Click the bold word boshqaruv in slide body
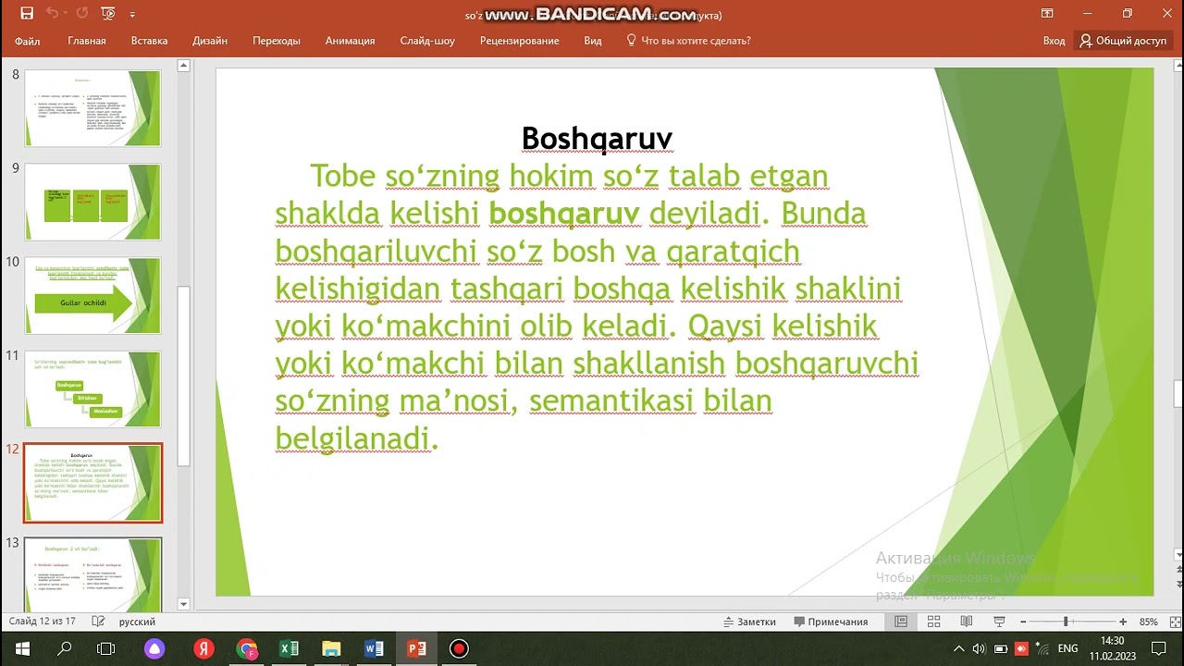The height and width of the screenshot is (666, 1184). (564, 214)
